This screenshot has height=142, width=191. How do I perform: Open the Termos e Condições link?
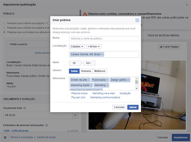pyautogui.click(x=22, y=137)
